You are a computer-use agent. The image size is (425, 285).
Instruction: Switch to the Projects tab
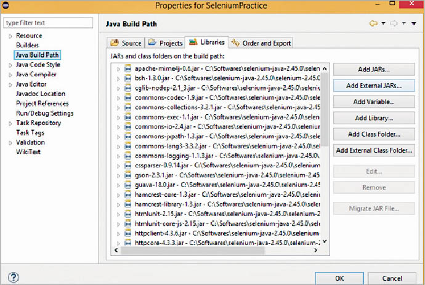coord(166,43)
